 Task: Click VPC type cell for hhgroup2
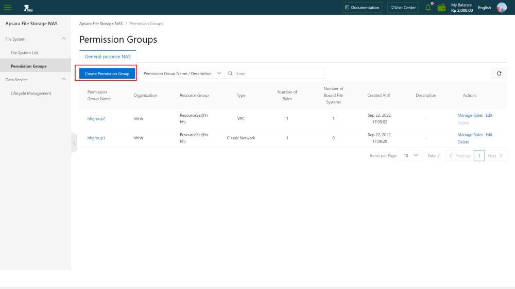[x=241, y=118]
